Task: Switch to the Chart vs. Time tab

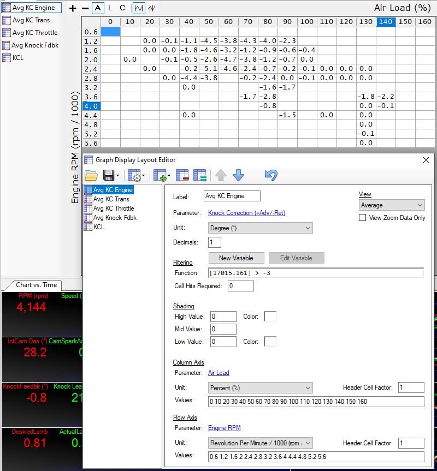Action: (x=36, y=285)
